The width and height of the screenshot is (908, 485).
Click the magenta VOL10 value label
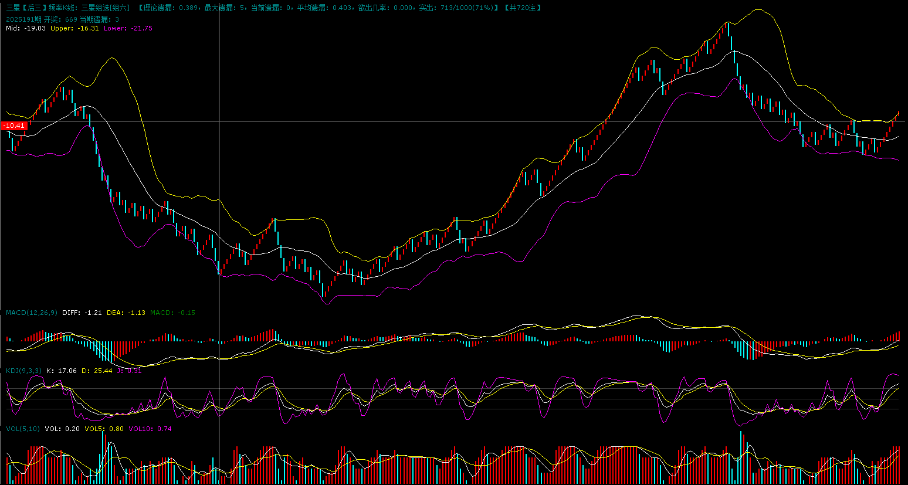(150, 429)
